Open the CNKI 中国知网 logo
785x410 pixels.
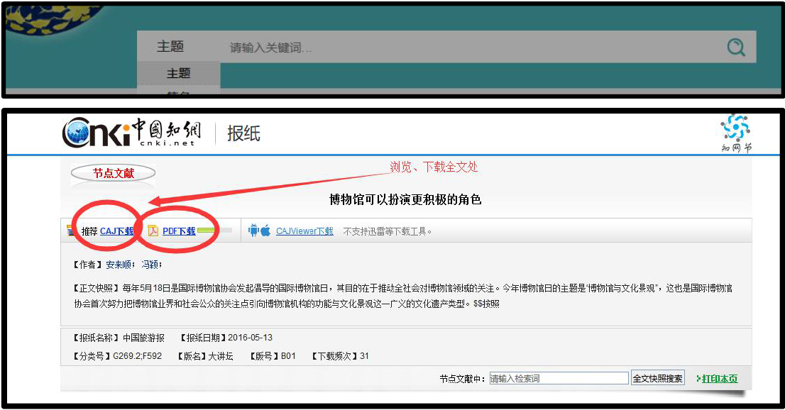[x=131, y=131]
